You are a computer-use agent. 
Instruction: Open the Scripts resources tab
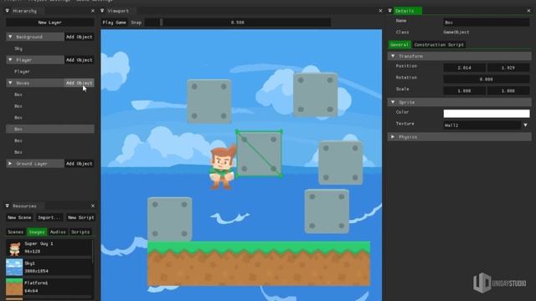click(80, 232)
